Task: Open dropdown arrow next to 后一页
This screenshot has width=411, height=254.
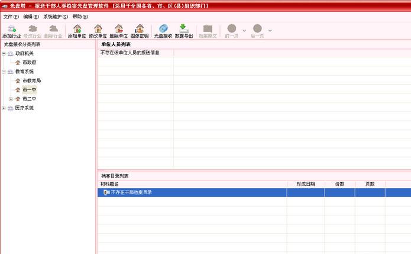Action: click(x=270, y=31)
